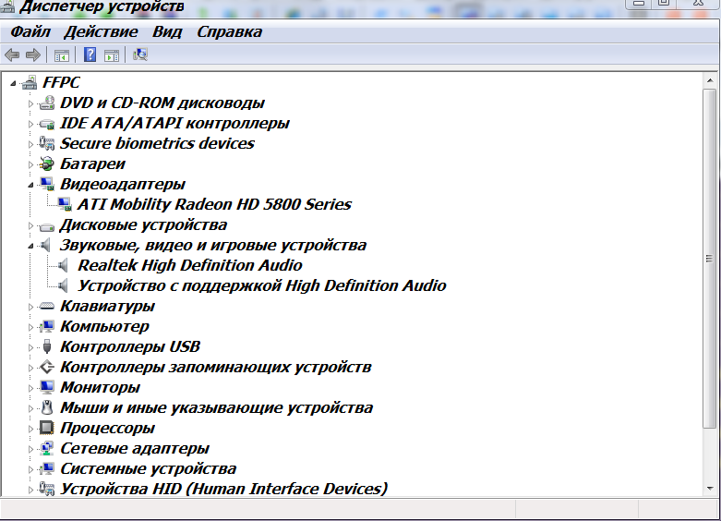Expand the Клавиатуры node
This screenshot has width=721, height=521.
(x=30, y=307)
